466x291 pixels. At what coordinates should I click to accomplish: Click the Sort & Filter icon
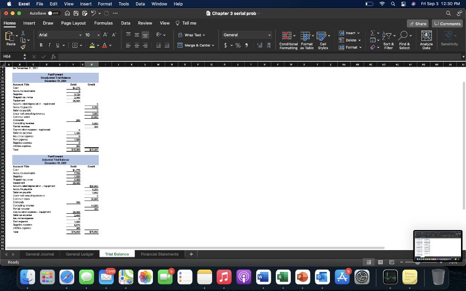pyautogui.click(x=387, y=35)
